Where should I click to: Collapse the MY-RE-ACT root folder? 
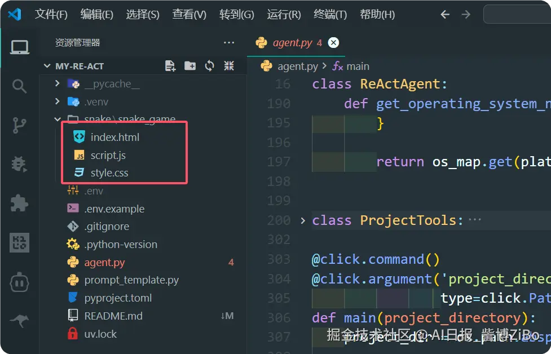(x=47, y=66)
